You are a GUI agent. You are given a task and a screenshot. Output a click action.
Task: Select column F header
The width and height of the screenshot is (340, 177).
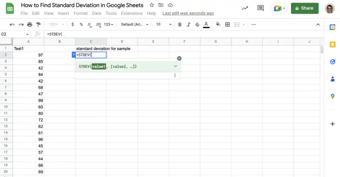tap(184, 42)
